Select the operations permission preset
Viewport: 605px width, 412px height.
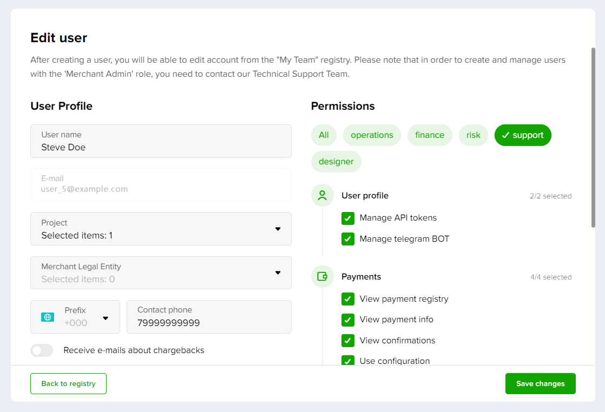click(x=372, y=135)
